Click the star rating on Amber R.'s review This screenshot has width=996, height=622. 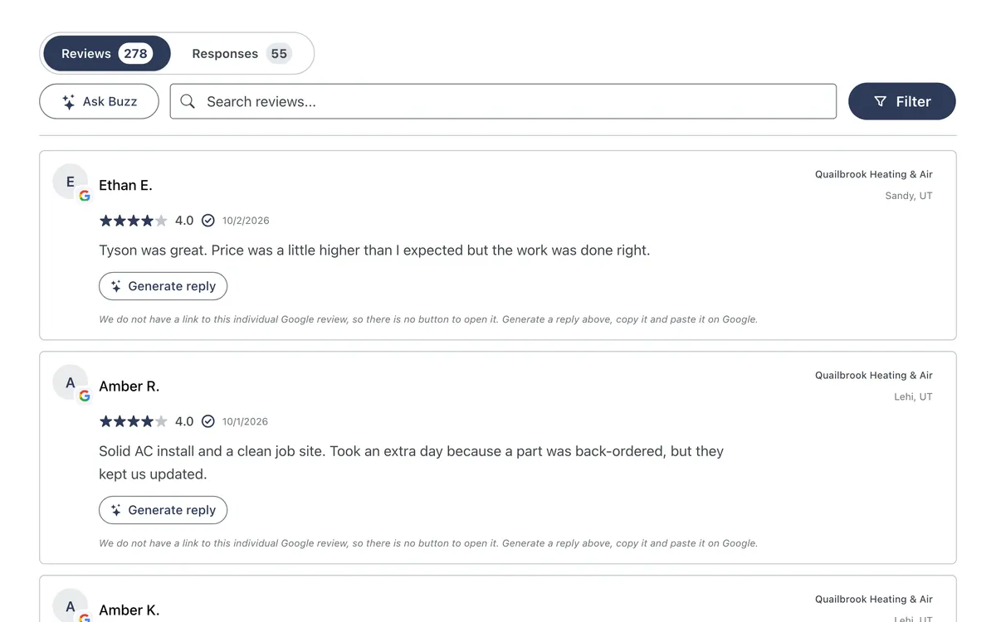pos(133,421)
